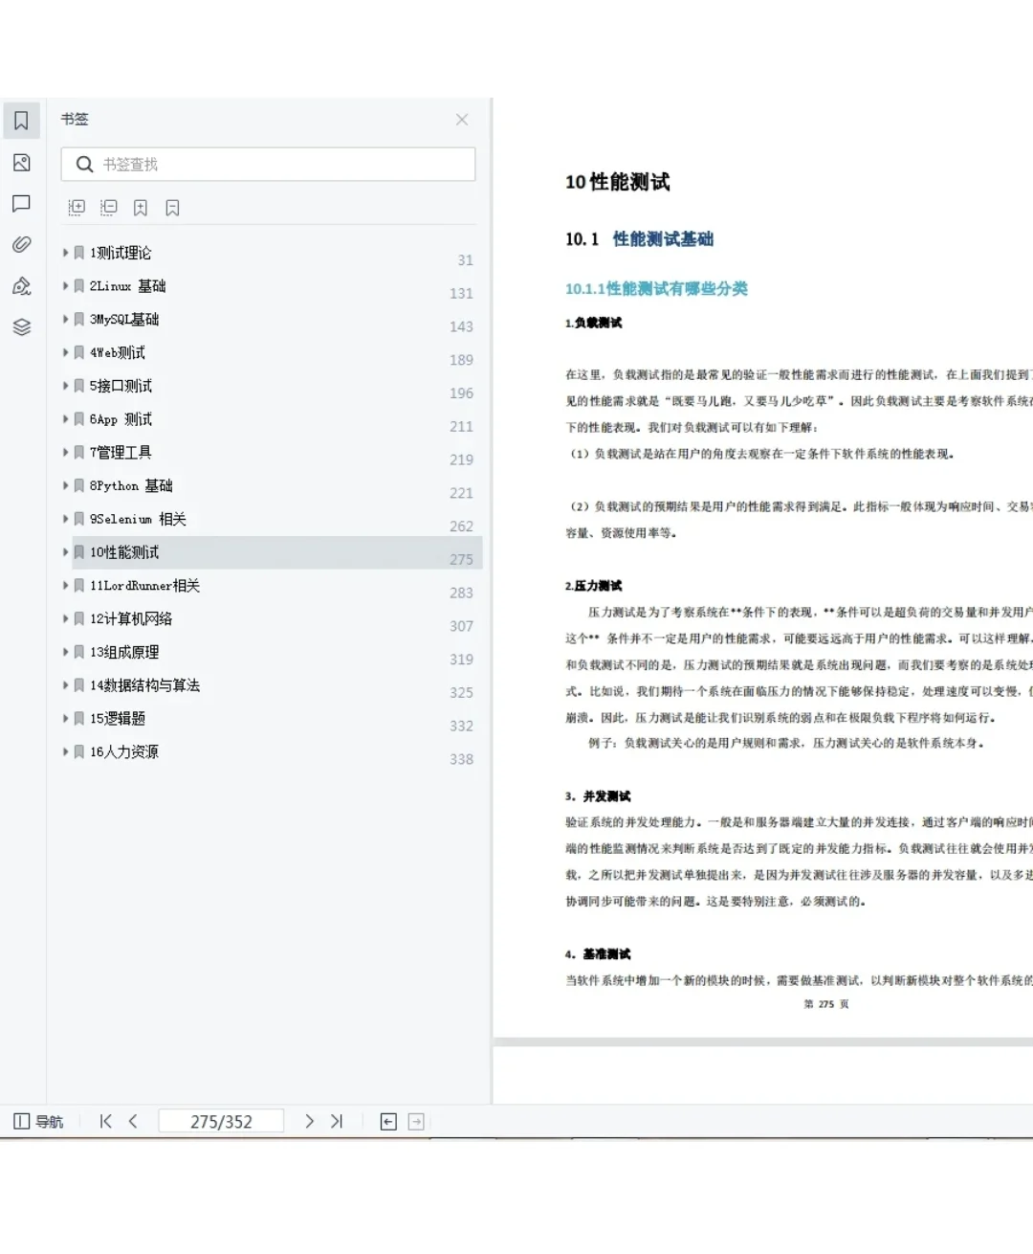Toggle the 导航 navigation panel
This screenshot has width=1033, height=1254.
point(38,1121)
